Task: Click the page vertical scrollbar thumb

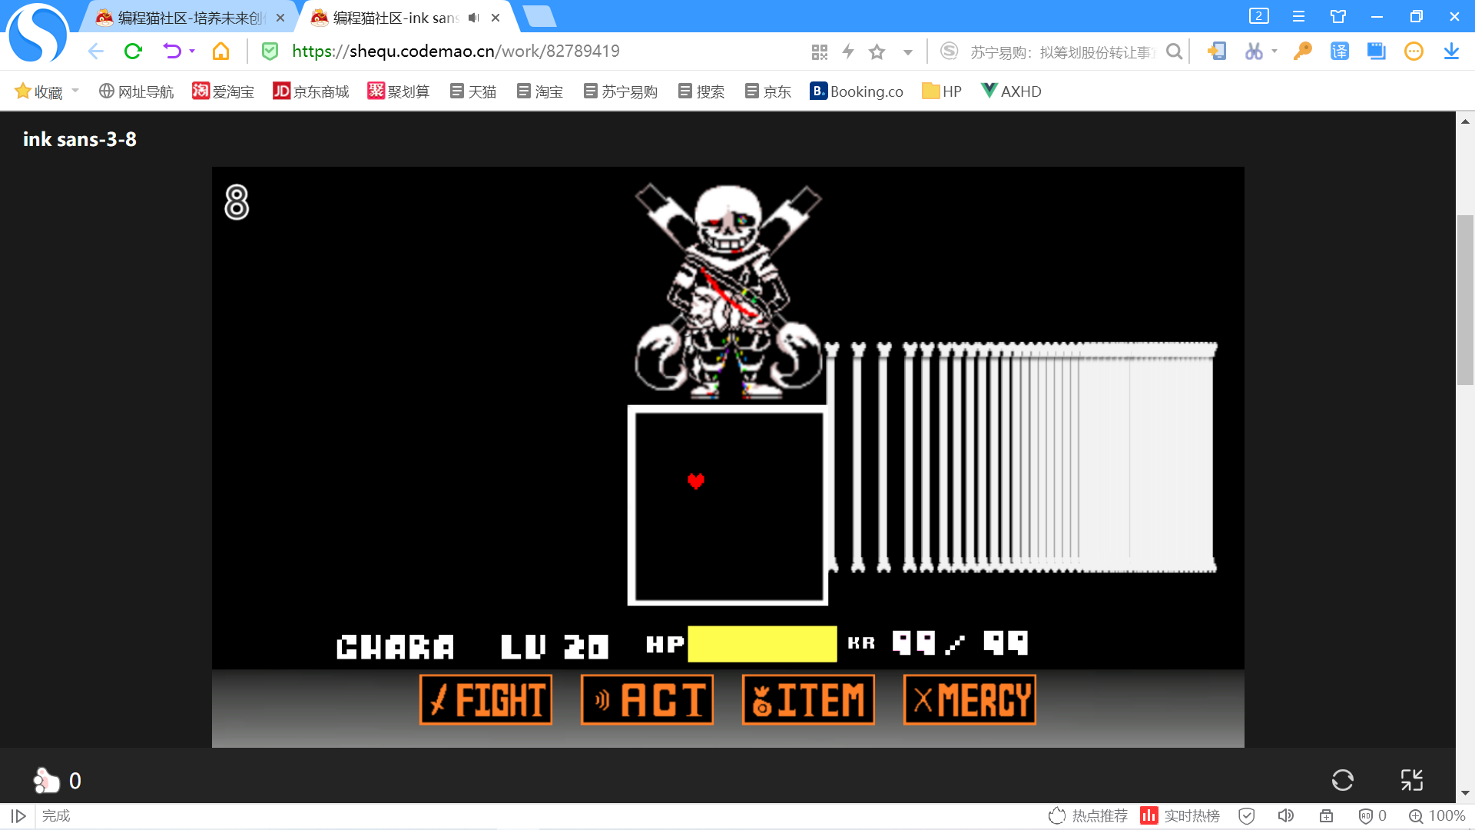Action: [x=1465, y=300]
